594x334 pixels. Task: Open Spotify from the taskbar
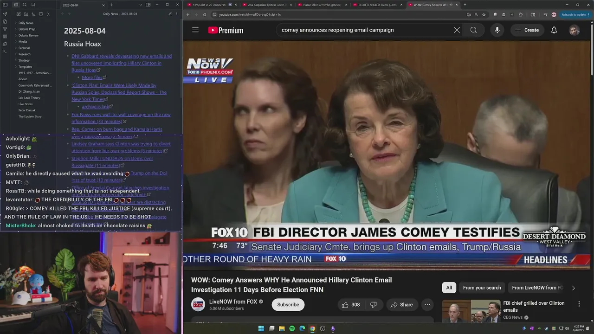tap(292, 328)
